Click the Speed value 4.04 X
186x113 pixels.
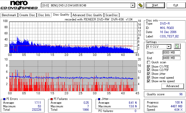point(178,110)
